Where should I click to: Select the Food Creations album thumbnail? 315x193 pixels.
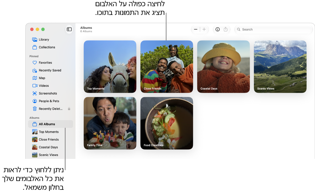point(167,123)
